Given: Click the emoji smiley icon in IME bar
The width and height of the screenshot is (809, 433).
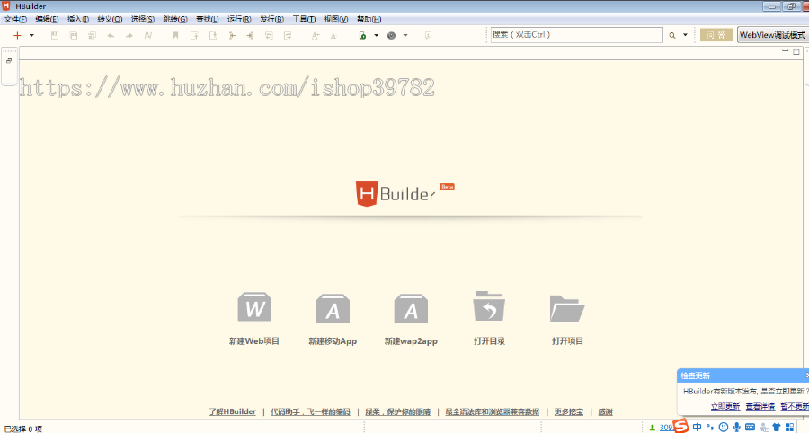Looking at the screenshot, I should pos(724,427).
